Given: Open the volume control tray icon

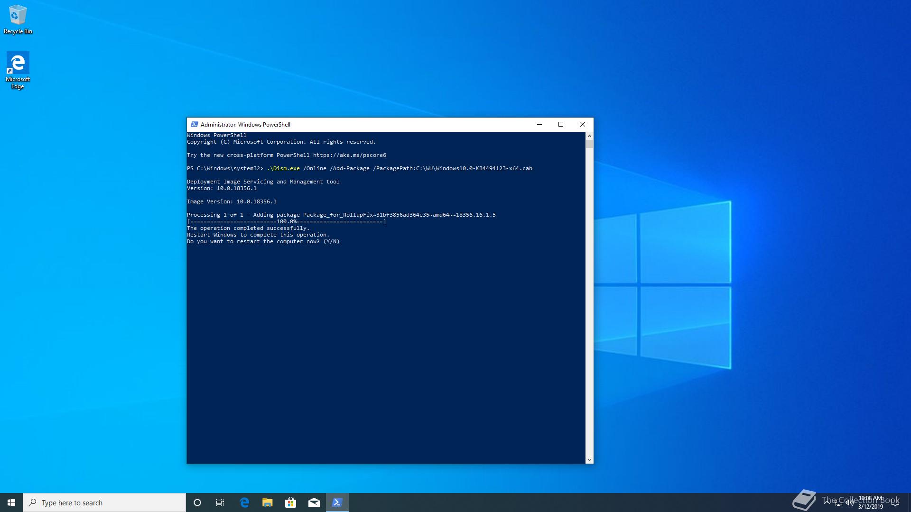Looking at the screenshot, I should coord(849,503).
